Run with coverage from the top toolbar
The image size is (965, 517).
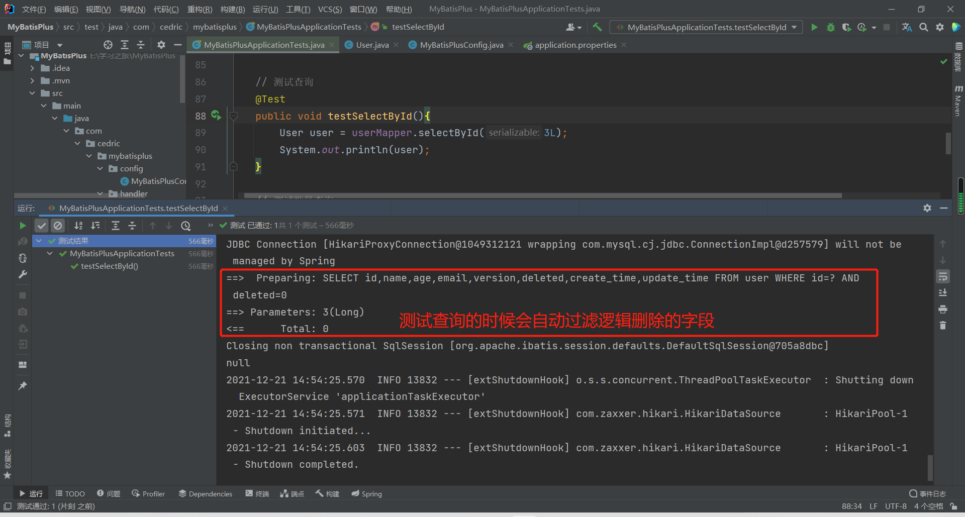846,27
